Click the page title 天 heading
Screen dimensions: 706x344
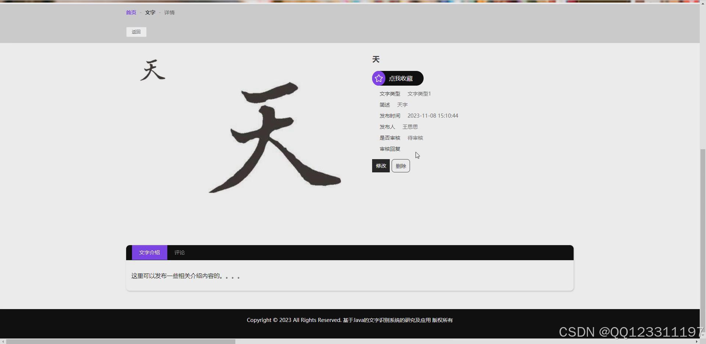coord(375,59)
